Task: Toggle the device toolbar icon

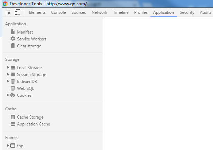Action: pyautogui.click(x=17, y=12)
